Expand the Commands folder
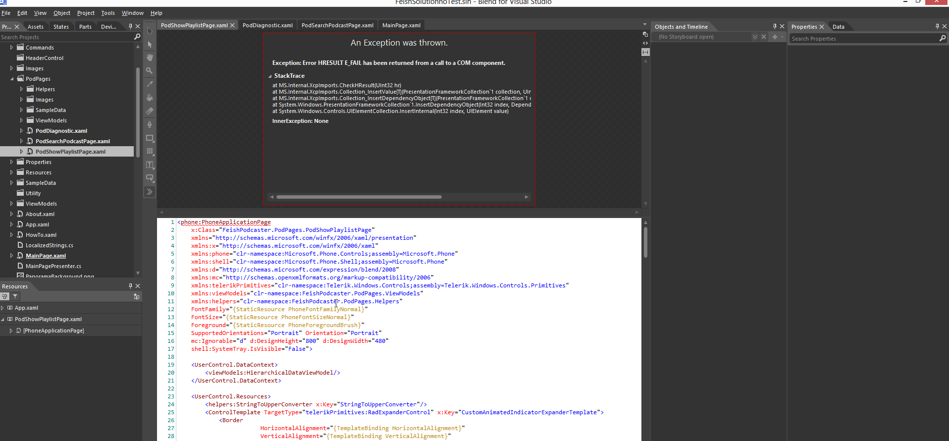949x441 pixels. click(x=12, y=48)
